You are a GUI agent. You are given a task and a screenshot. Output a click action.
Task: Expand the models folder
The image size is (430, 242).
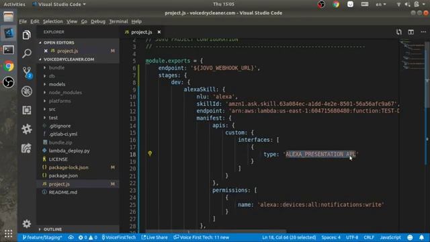point(57,84)
